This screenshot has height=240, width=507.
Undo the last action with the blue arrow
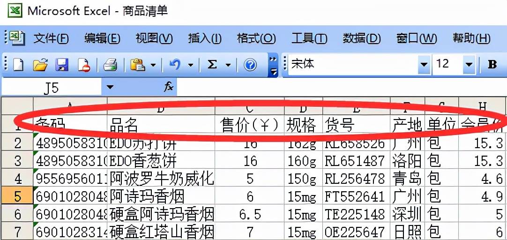pyautogui.click(x=175, y=65)
